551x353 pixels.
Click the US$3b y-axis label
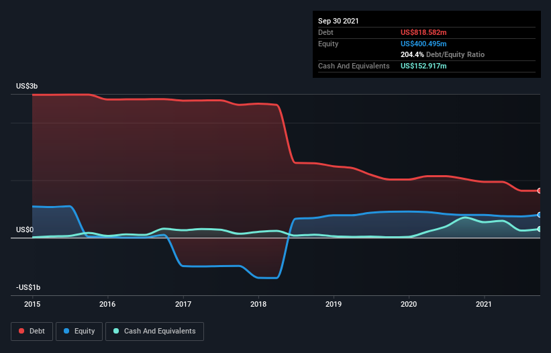[x=27, y=87]
